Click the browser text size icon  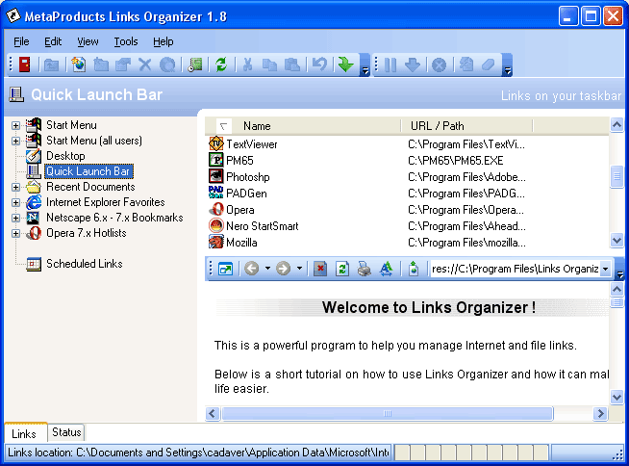[x=386, y=269]
